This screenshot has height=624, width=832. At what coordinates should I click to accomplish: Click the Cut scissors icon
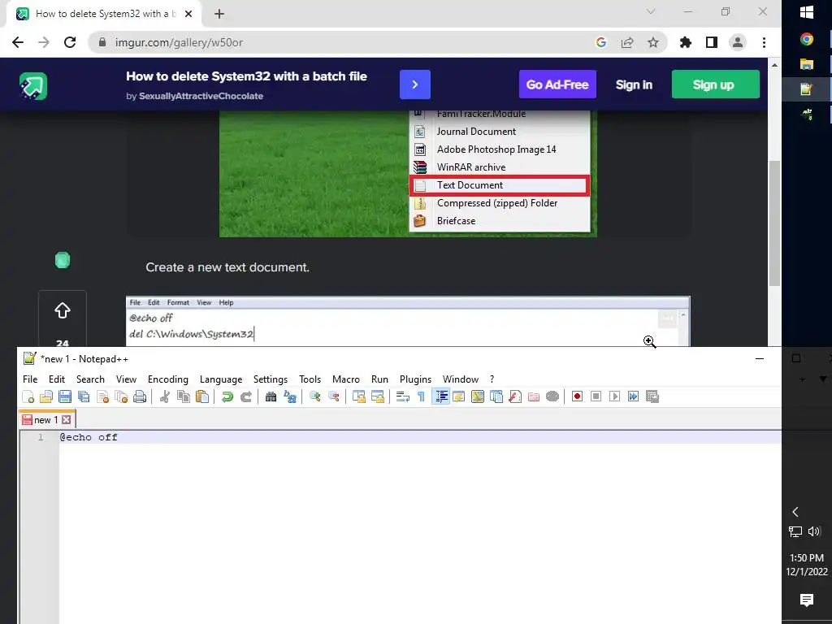164,396
